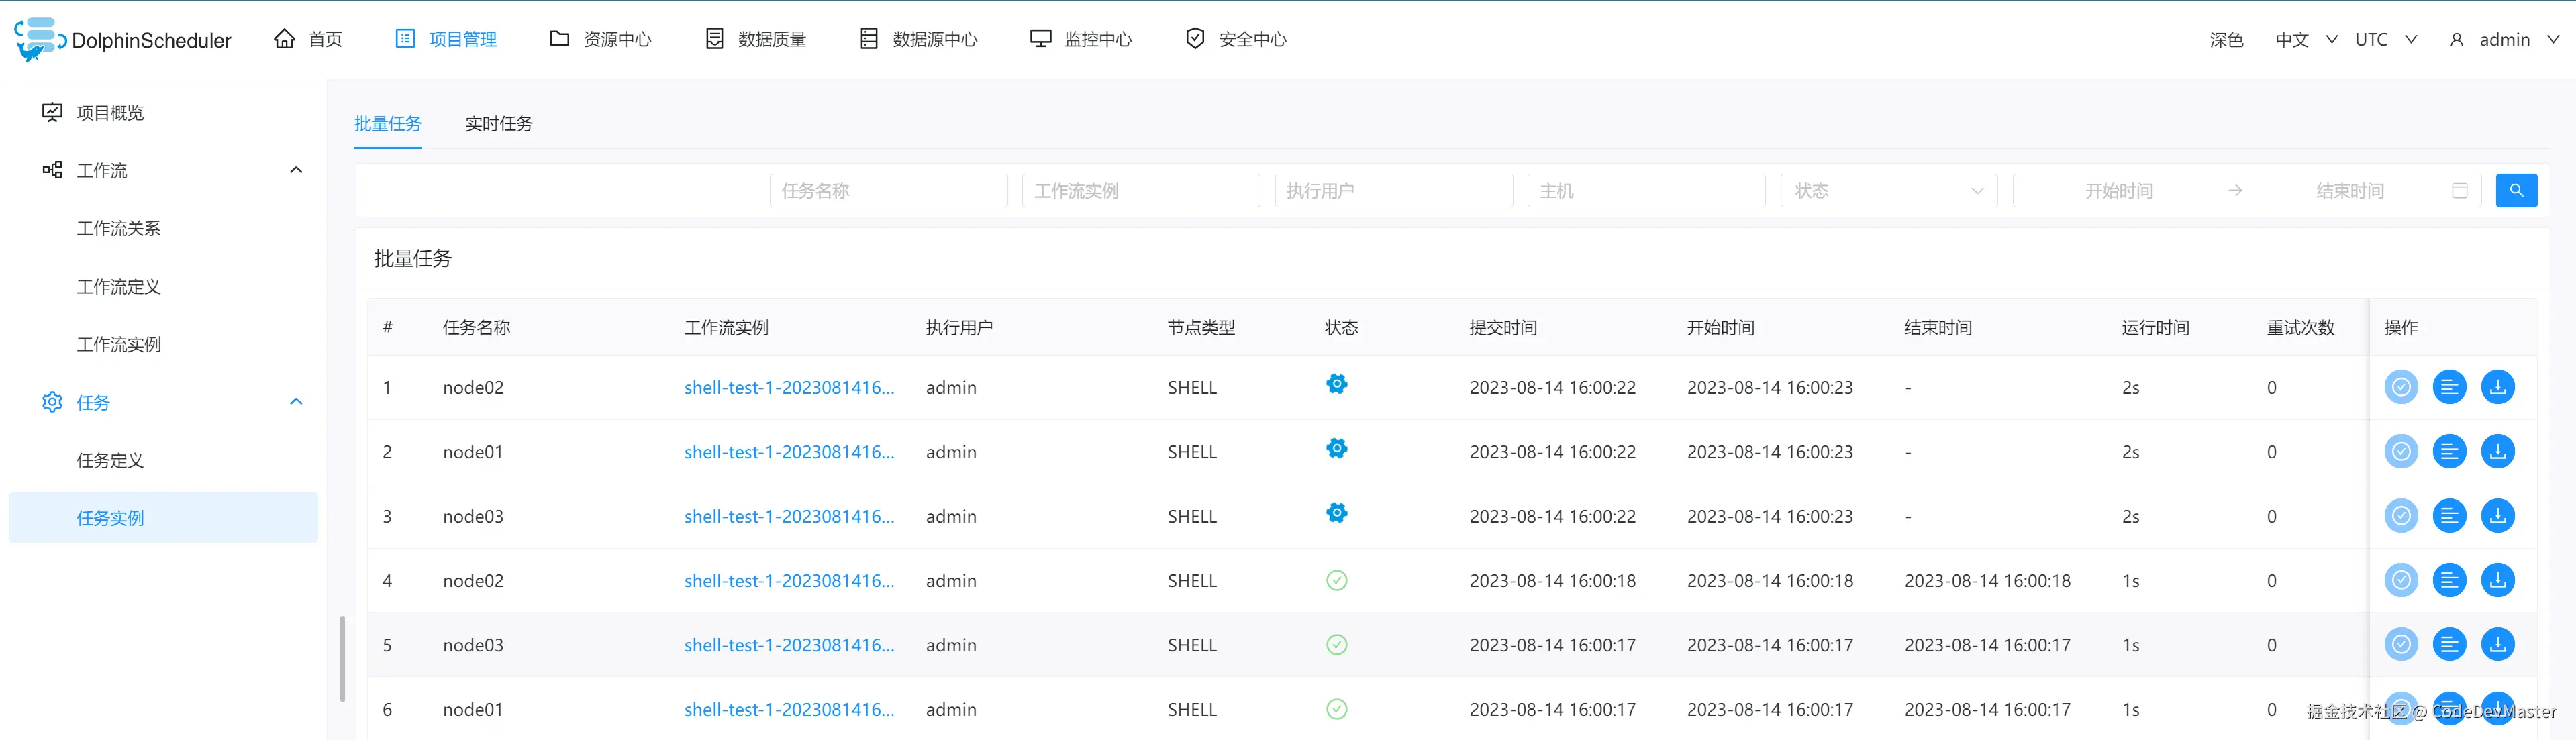Image resolution: width=2576 pixels, height=740 pixels.
Task: Download log for node03 row 5
Action: tap(2497, 645)
